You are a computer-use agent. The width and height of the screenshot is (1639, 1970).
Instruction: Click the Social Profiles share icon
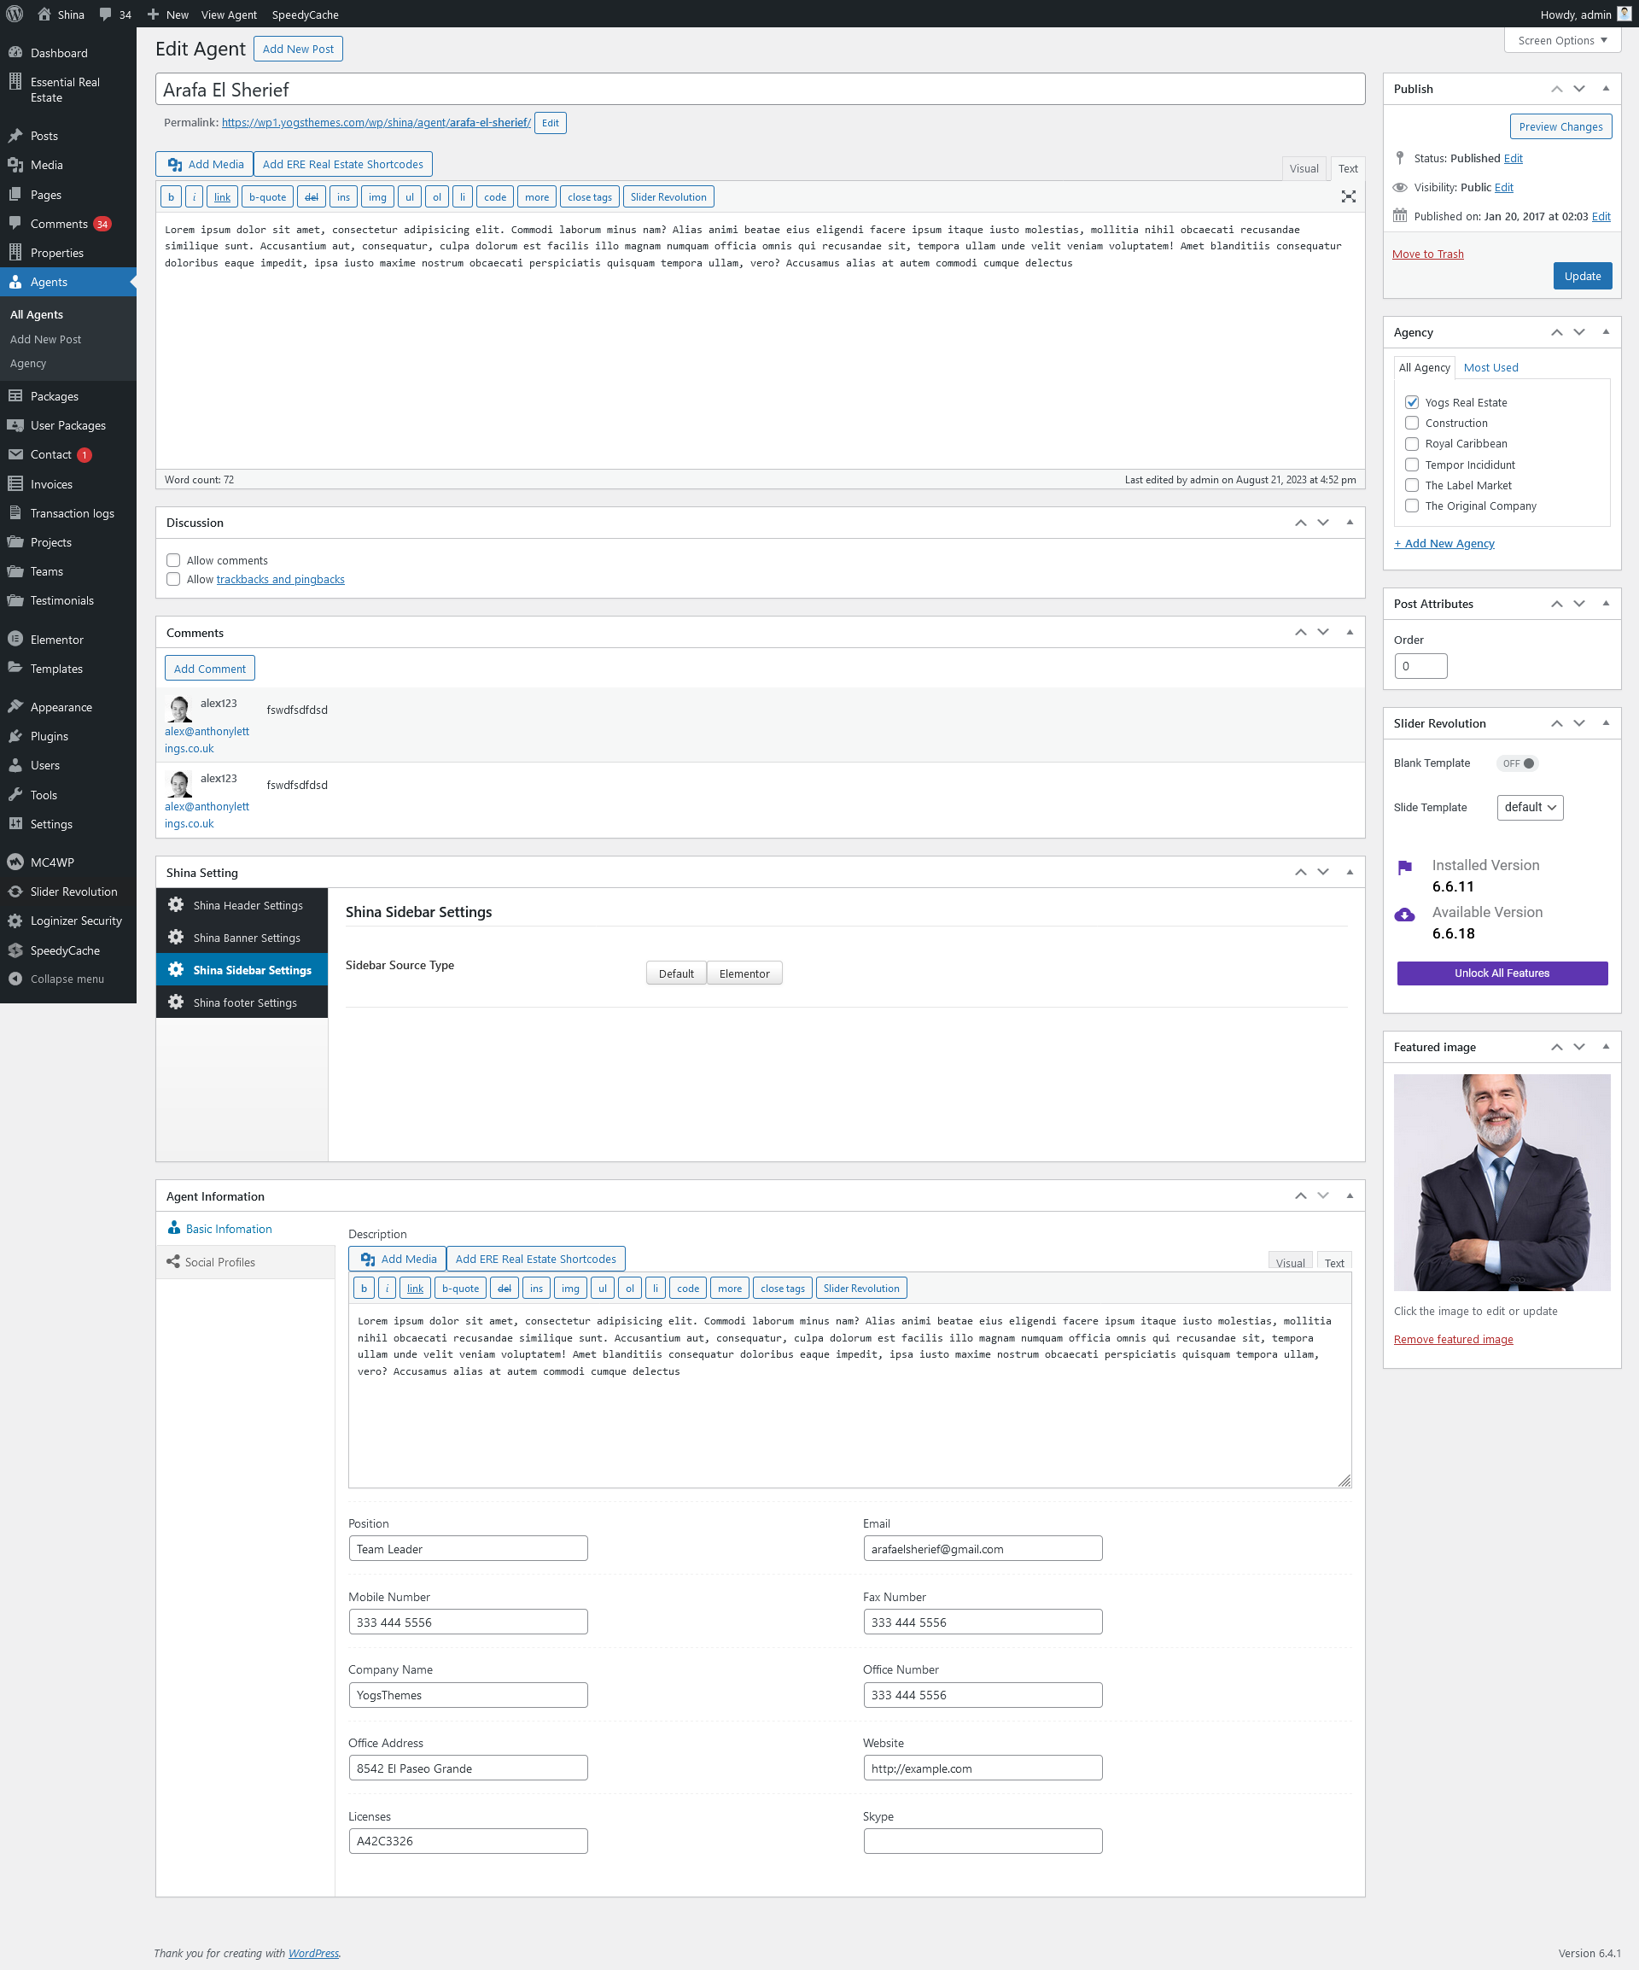point(172,1262)
